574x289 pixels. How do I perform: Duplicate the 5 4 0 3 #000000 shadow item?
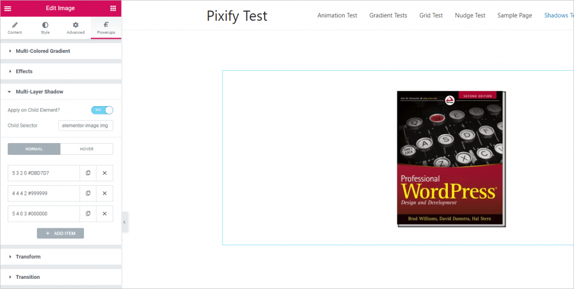coord(88,214)
